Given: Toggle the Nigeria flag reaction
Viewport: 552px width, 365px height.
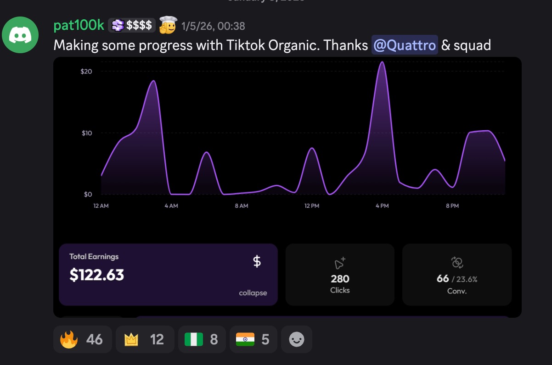Looking at the screenshot, I should (202, 339).
